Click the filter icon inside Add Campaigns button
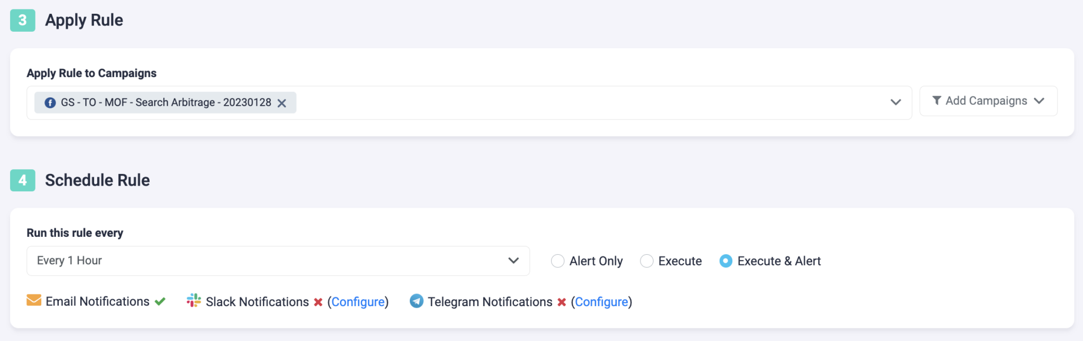Screen dimensions: 1083x341 tap(937, 100)
